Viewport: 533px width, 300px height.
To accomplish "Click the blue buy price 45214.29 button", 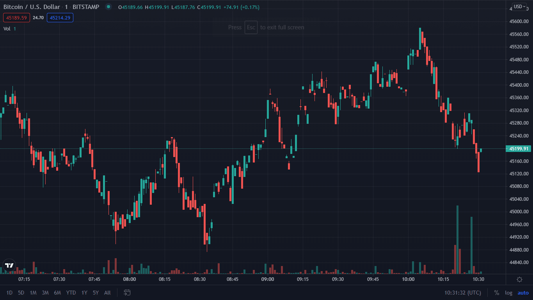I will coord(60,18).
